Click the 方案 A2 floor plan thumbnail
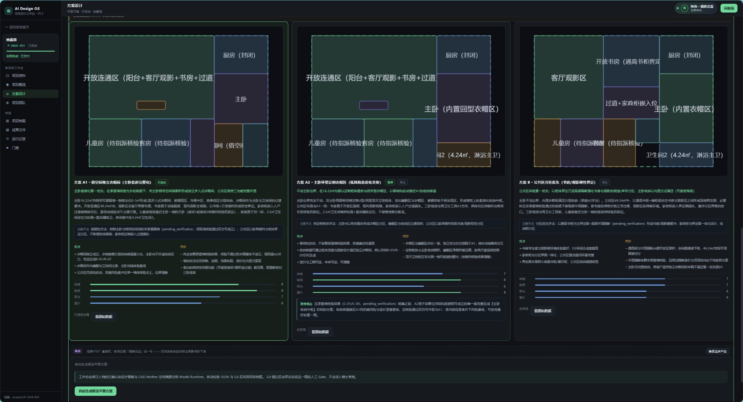Viewport: 743px width, 402px height. [401, 101]
